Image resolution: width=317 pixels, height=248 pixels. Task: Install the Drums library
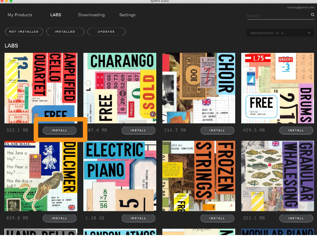296,130
